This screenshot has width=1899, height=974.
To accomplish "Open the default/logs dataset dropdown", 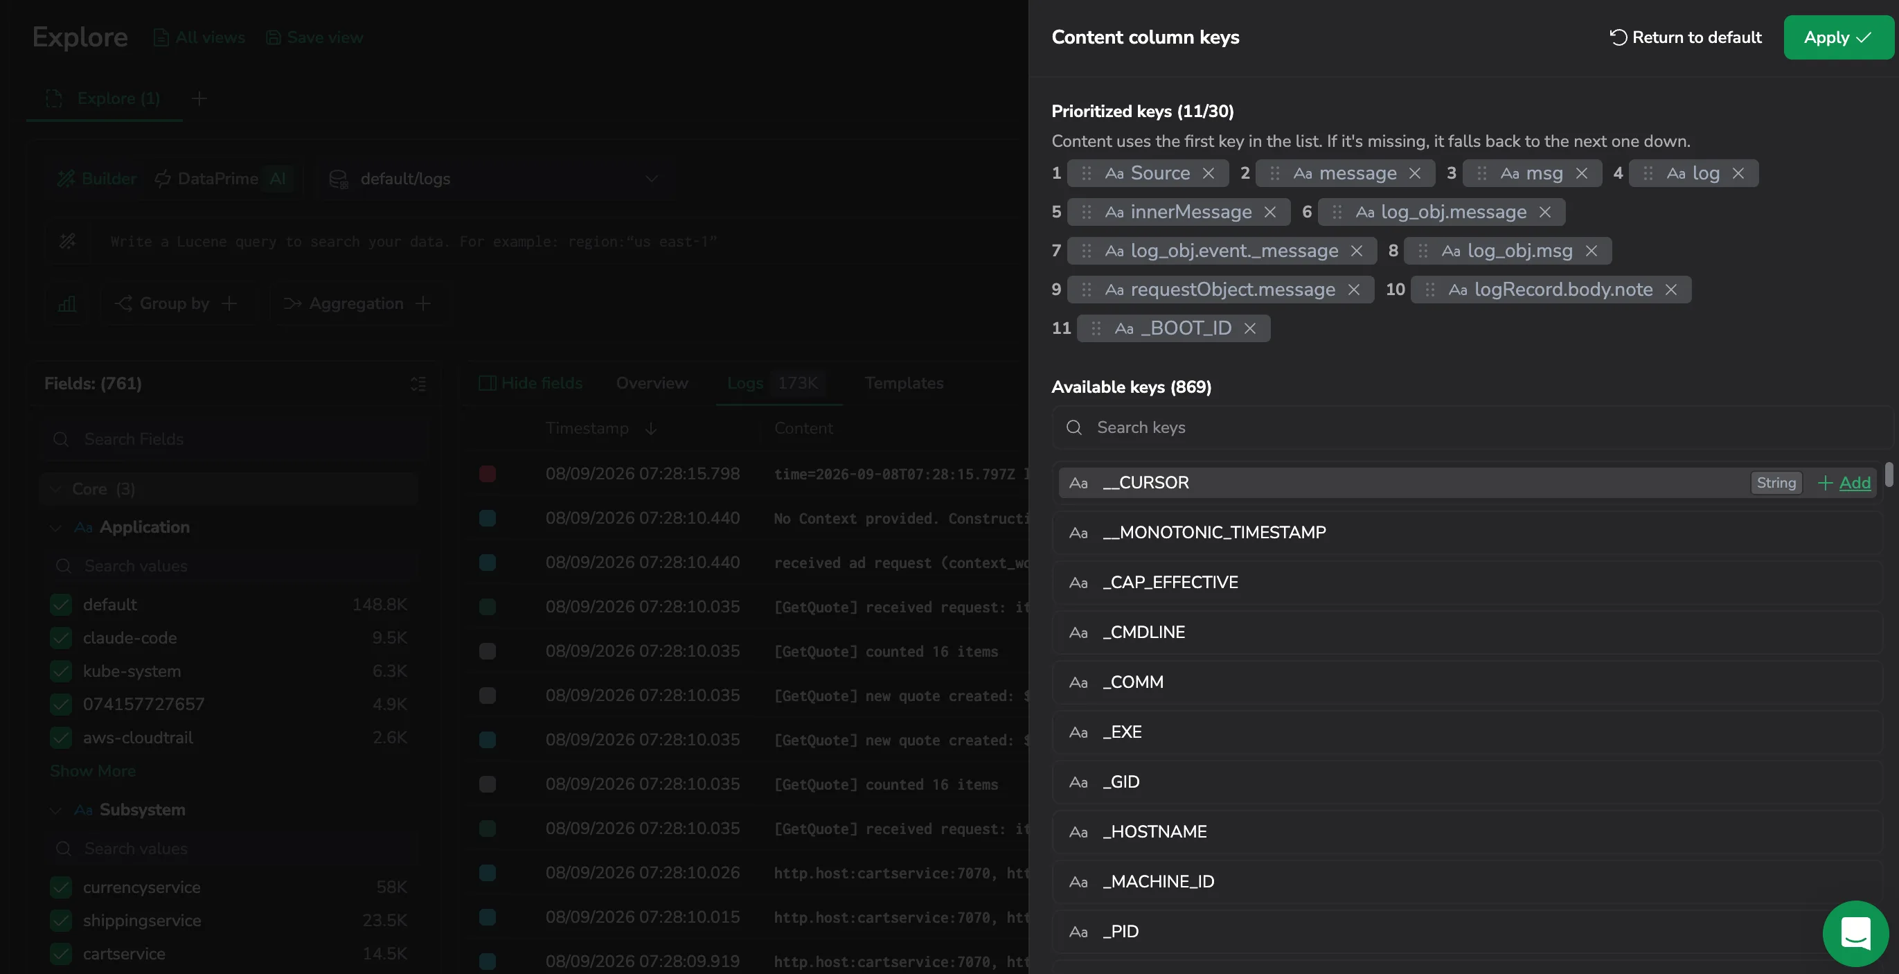I will [x=494, y=179].
